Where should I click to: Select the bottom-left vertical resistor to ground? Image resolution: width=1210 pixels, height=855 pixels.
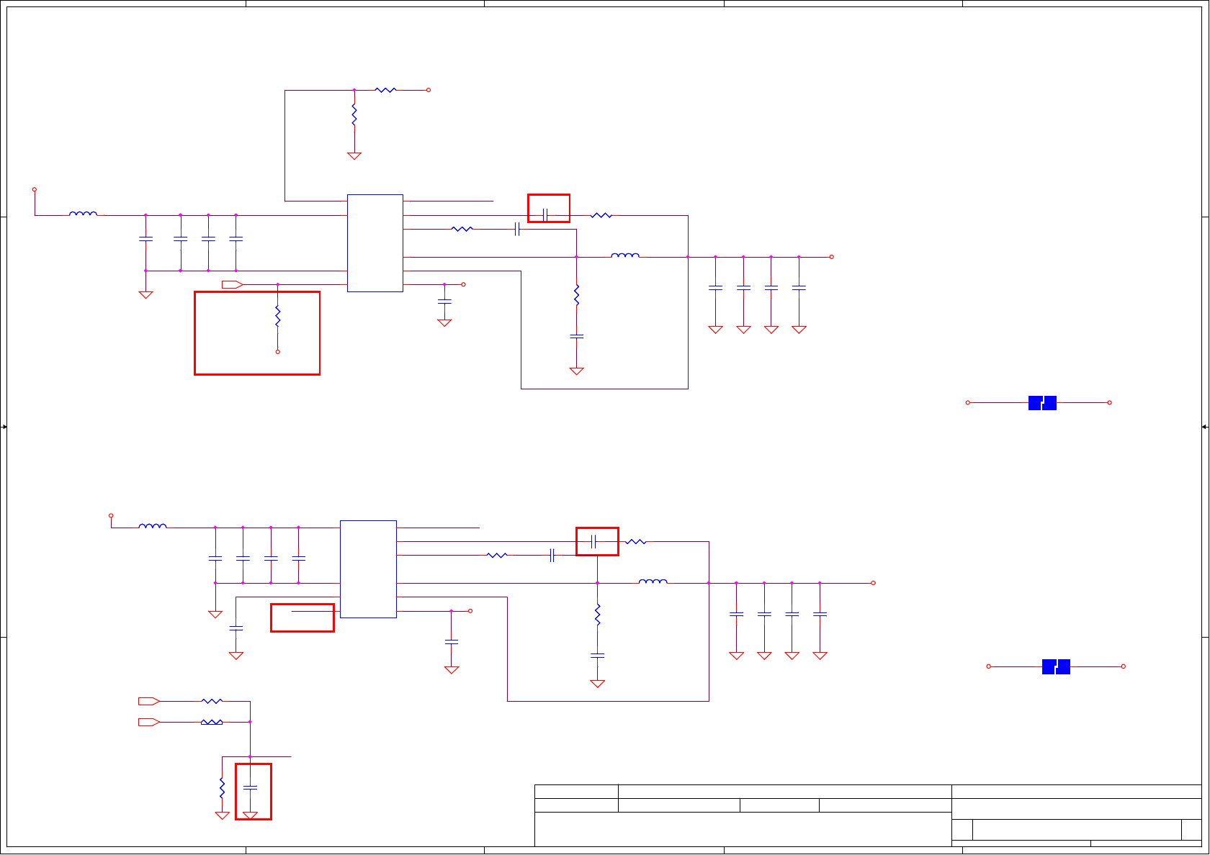pos(223,788)
